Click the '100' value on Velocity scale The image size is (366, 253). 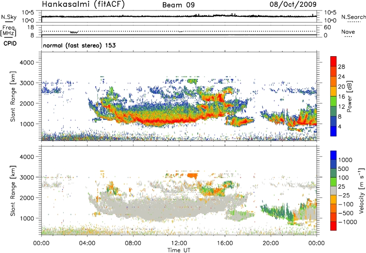coord(344,178)
